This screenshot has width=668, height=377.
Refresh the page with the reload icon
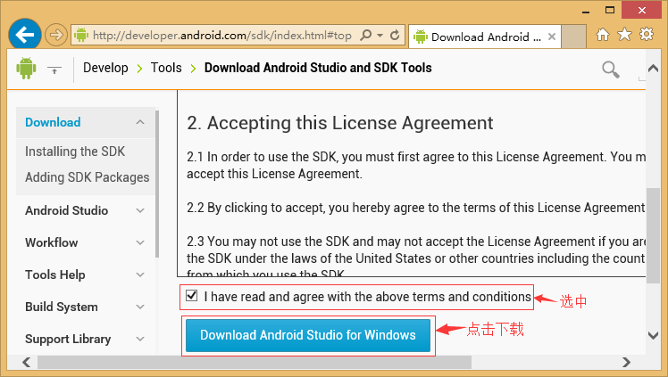[x=395, y=35]
